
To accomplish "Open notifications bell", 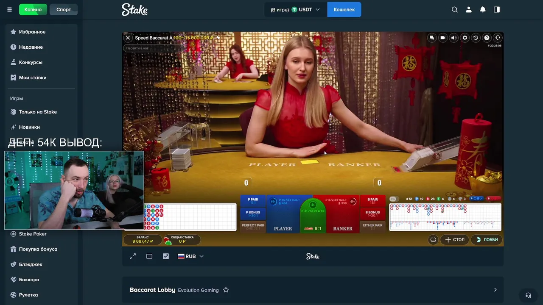I will [483, 9].
